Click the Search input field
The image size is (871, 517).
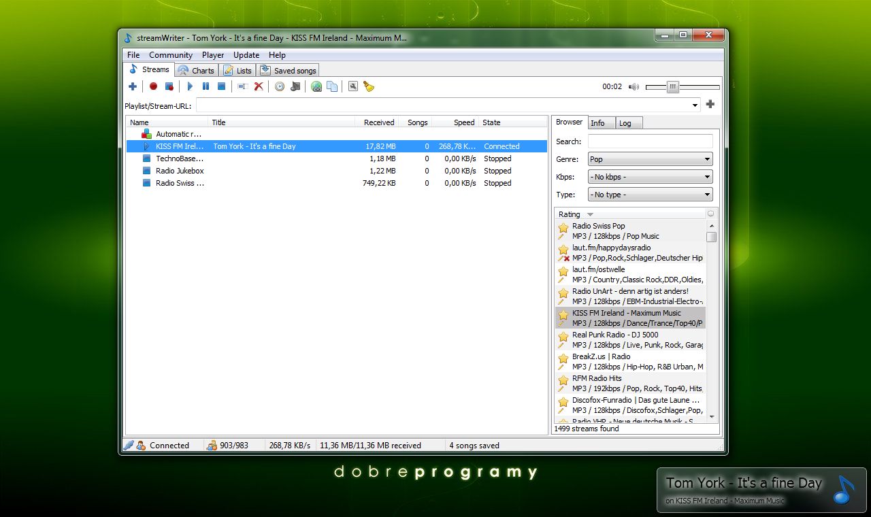650,141
